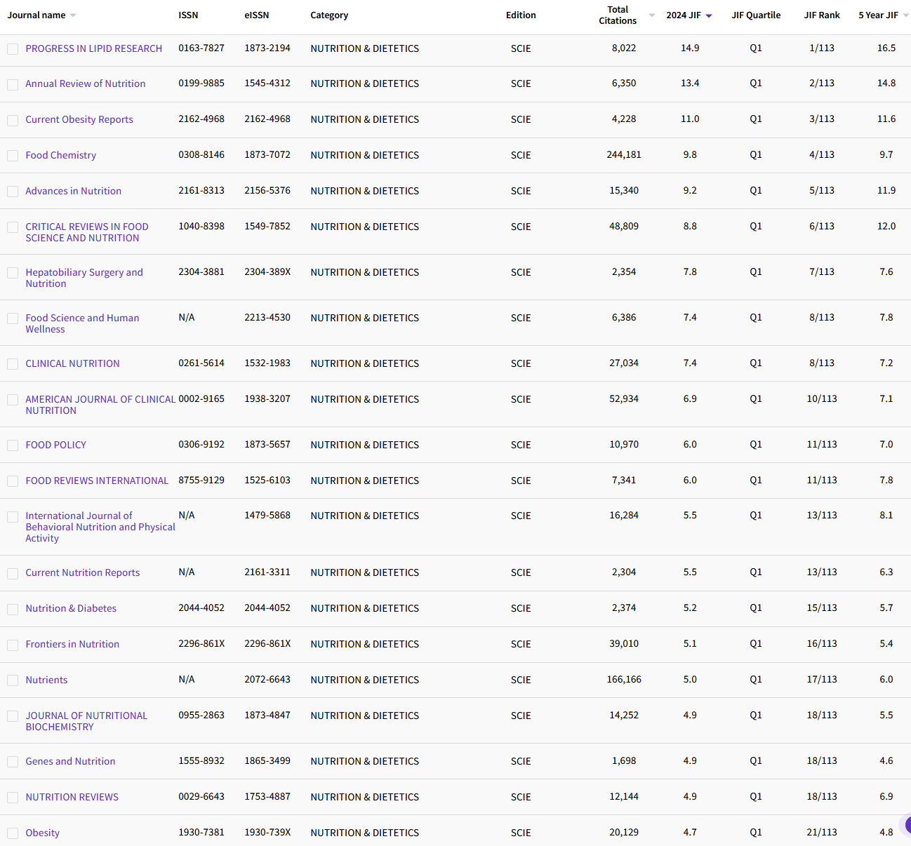The width and height of the screenshot is (911, 846).
Task: Open NUTRITION REVIEWS journal page
Action: [72, 797]
